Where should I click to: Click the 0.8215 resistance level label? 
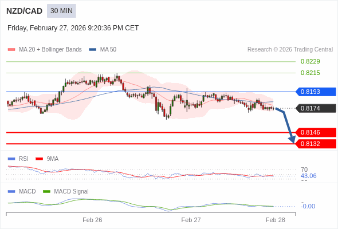310,73
